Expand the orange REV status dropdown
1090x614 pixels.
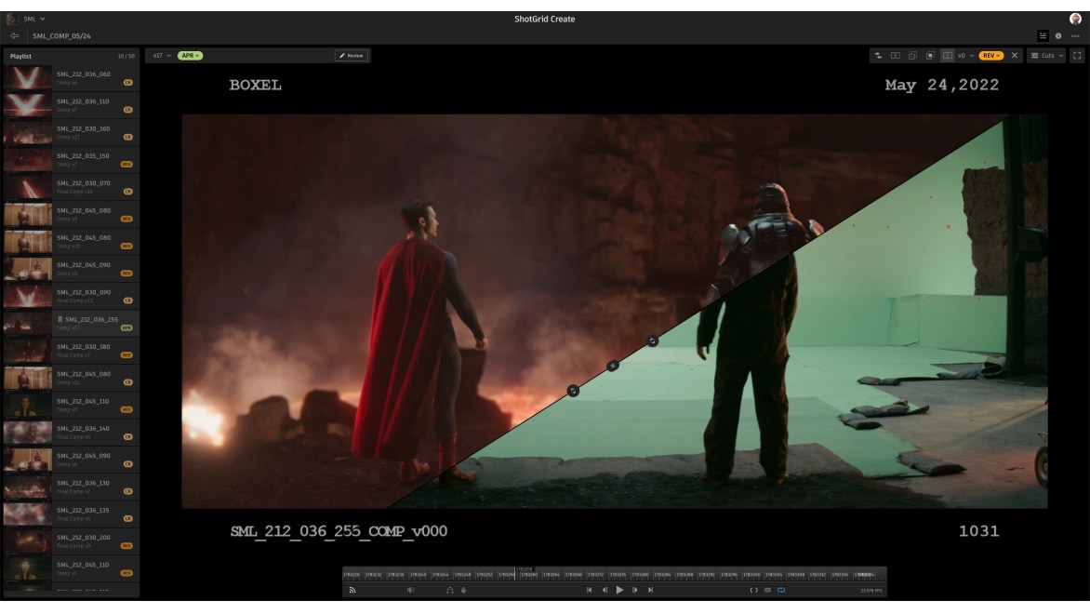(991, 56)
